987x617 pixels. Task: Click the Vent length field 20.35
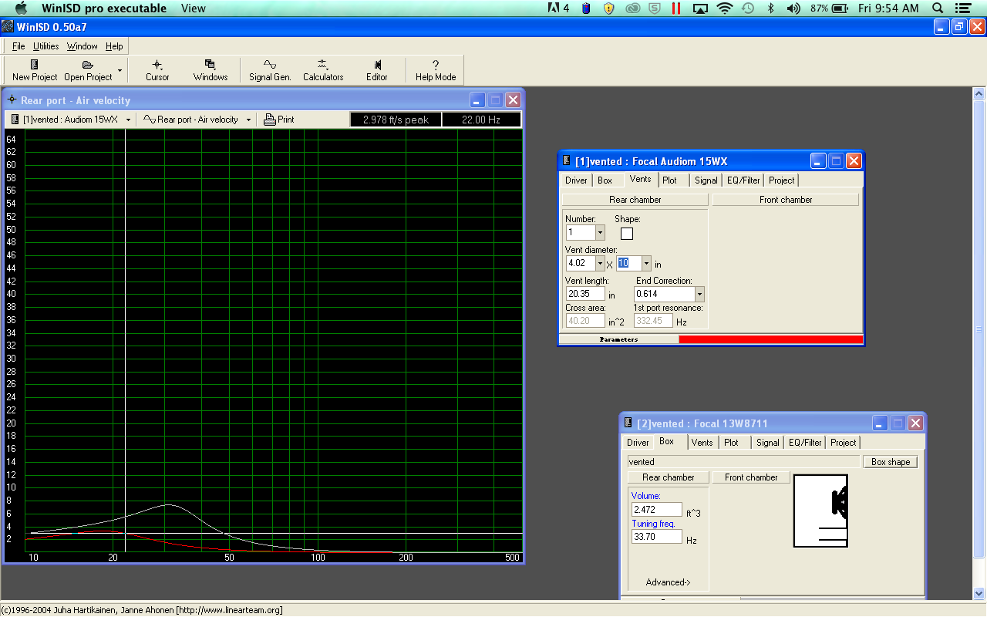click(585, 294)
